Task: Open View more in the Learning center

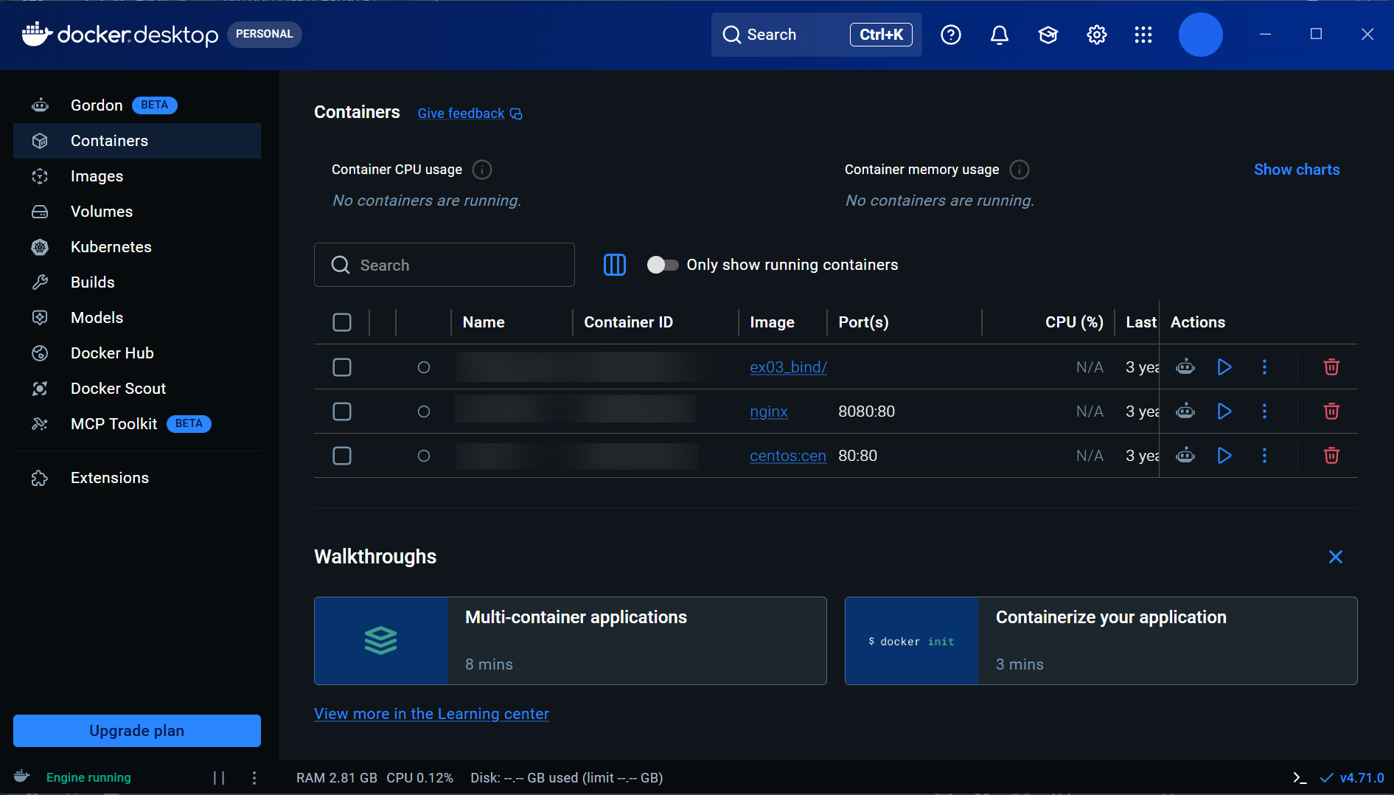Action: (431, 714)
